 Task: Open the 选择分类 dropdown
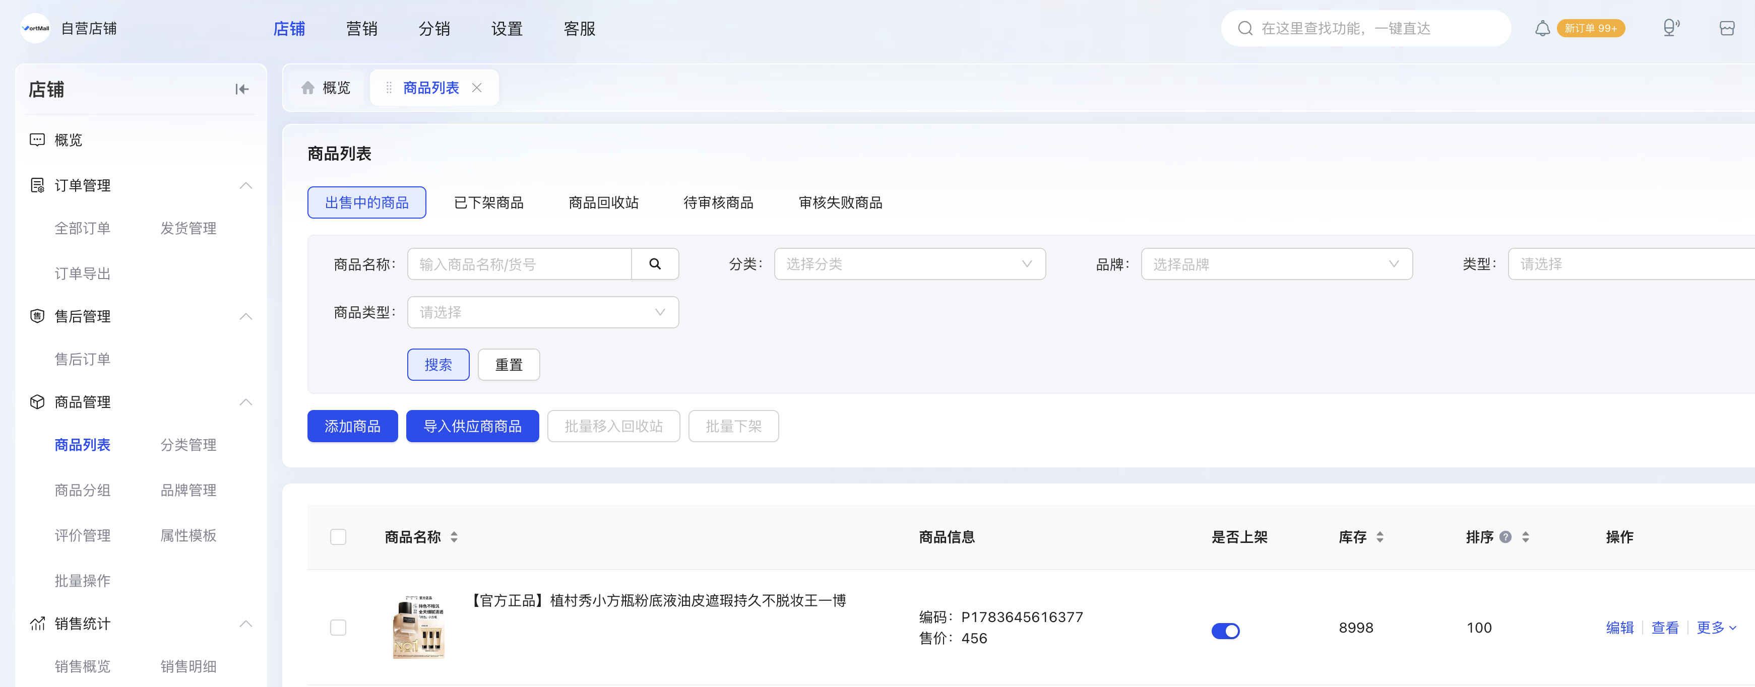pos(910,264)
